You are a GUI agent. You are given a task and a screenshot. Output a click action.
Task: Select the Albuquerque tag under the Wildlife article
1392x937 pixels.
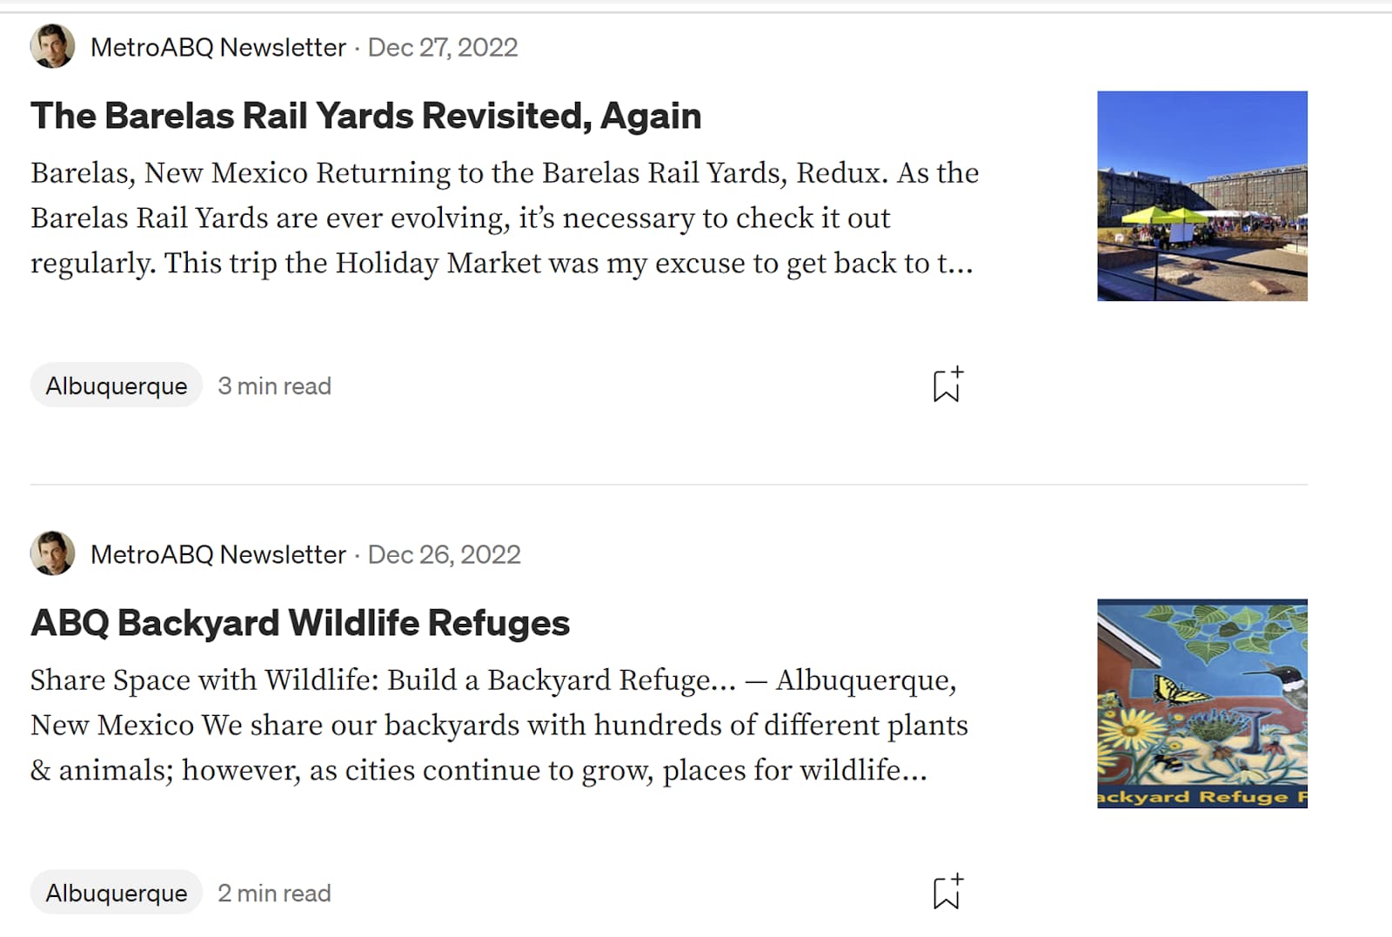pos(117,893)
